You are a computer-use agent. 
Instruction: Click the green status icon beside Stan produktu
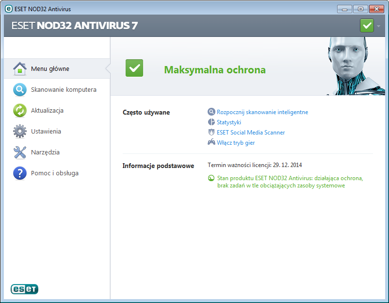(211, 178)
